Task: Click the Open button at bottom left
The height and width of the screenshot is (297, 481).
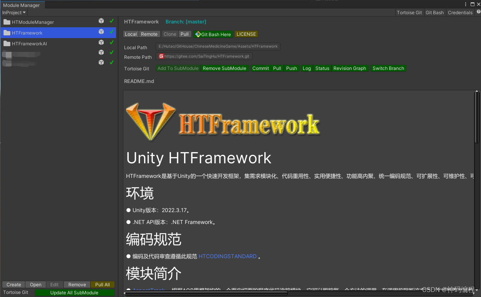Action: 36,285
